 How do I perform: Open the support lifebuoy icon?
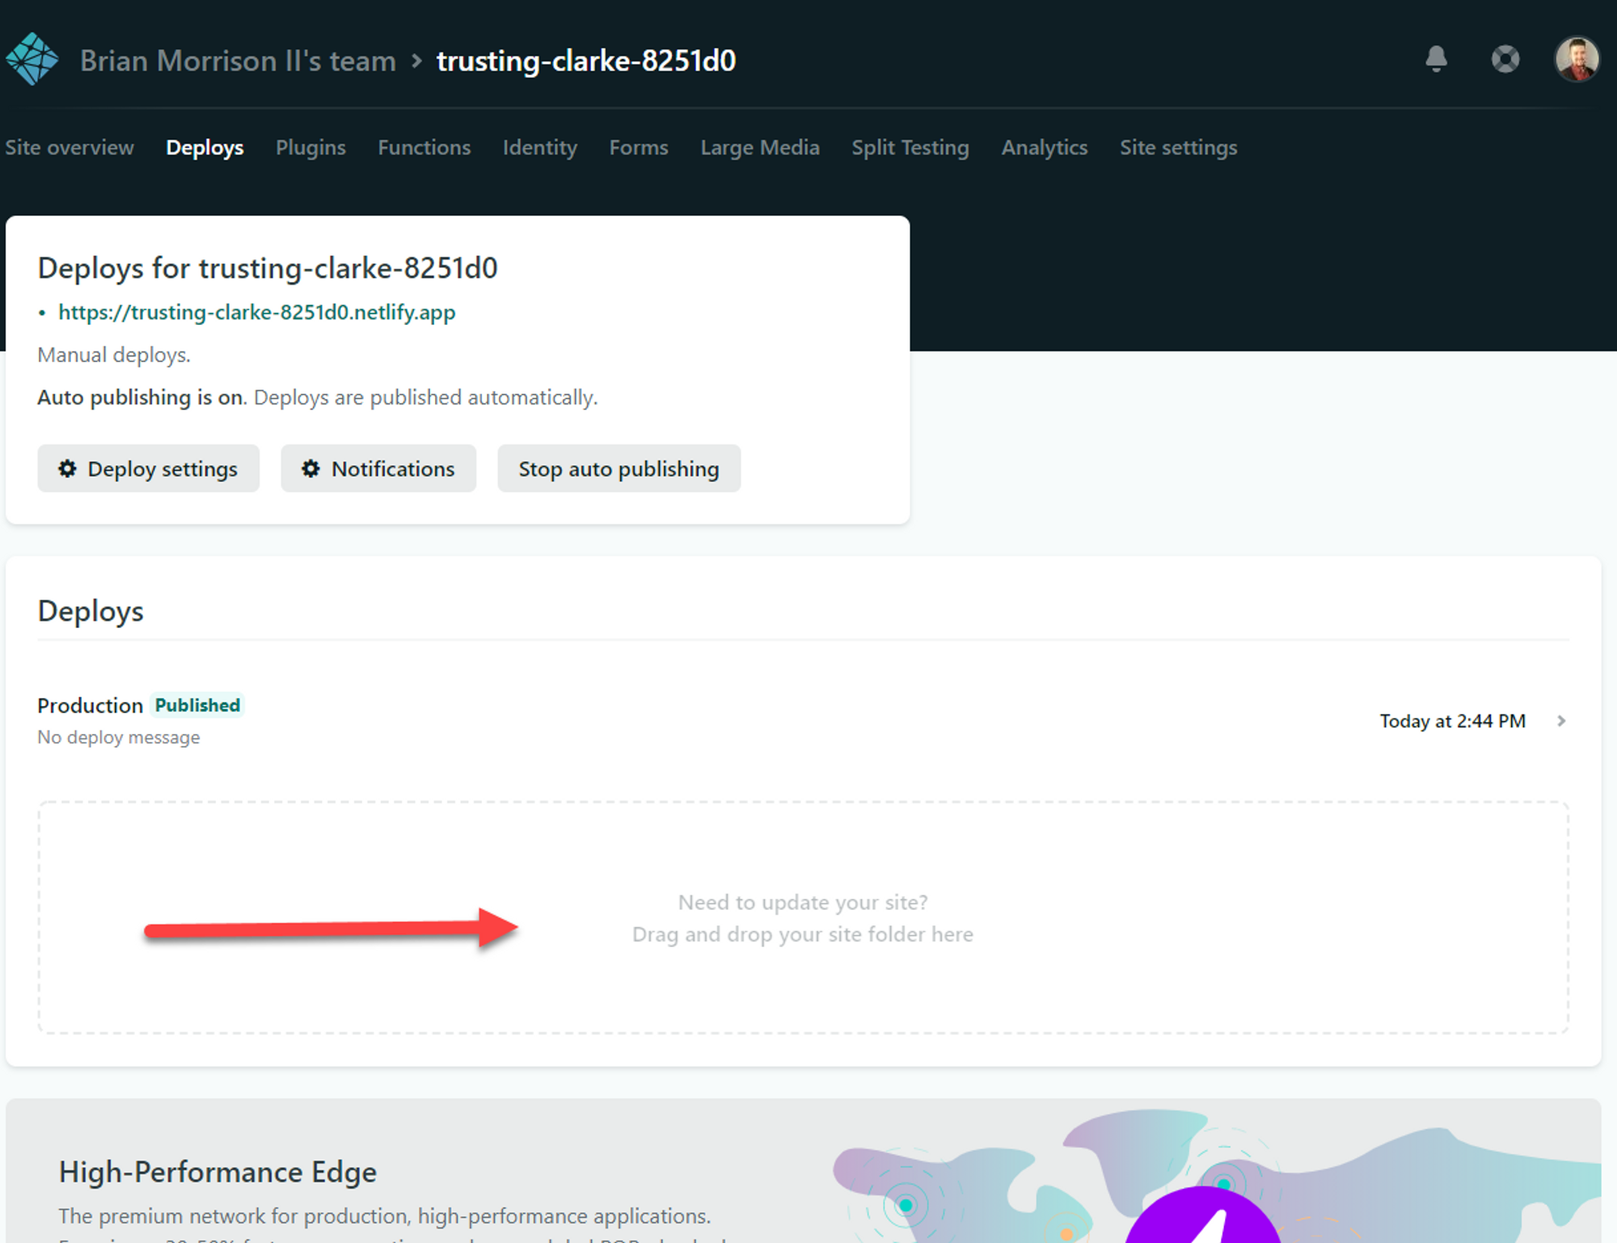tap(1505, 59)
